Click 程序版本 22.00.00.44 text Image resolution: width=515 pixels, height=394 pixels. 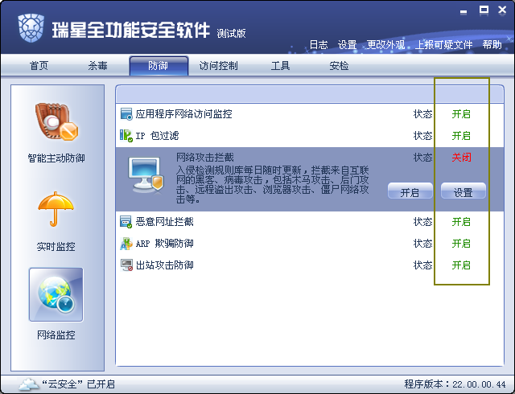tap(455, 384)
